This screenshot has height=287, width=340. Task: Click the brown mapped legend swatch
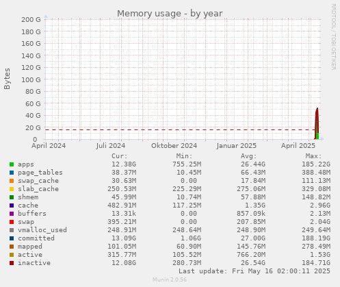click(x=12, y=247)
